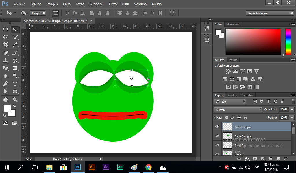
Task: Switch to the Canales tab
Action: pyautogui.click(x=232, y=95)
